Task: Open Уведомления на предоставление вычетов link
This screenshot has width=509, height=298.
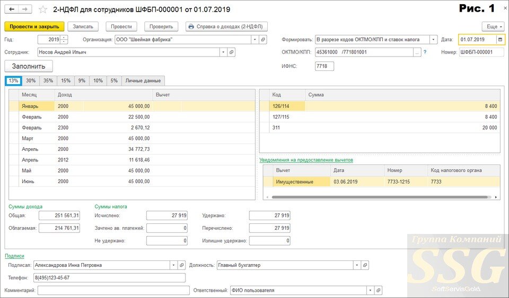Action: point(306,160)
